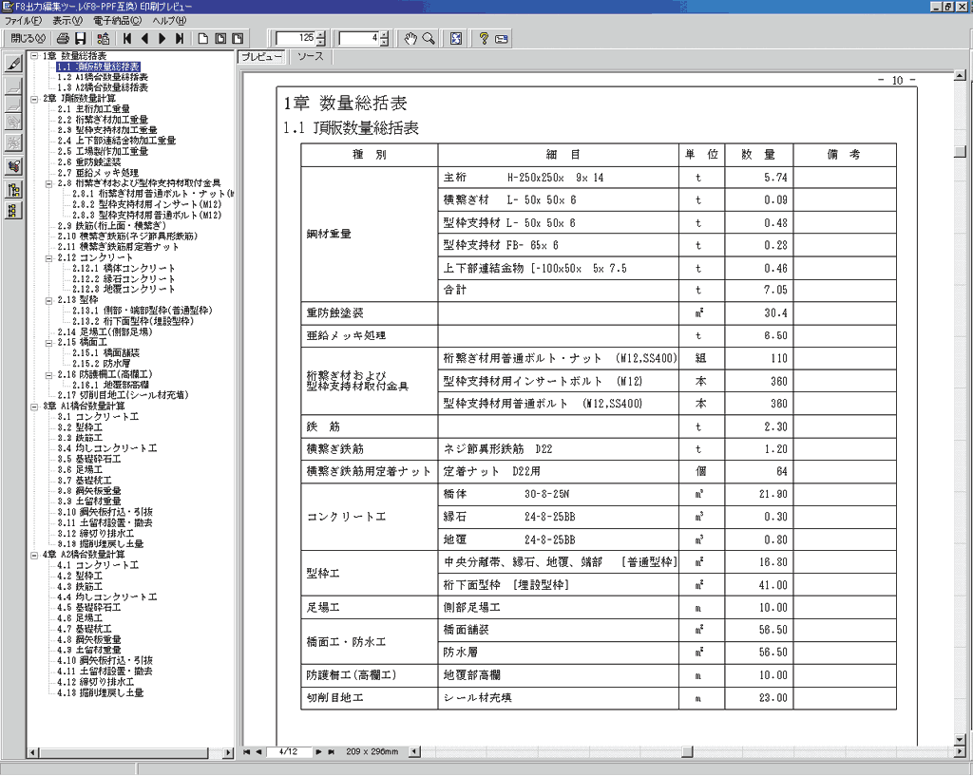The image size is (973, 776).
Task: Click bottom bar last-page navigation button
Action: click(x=331, y=752)
